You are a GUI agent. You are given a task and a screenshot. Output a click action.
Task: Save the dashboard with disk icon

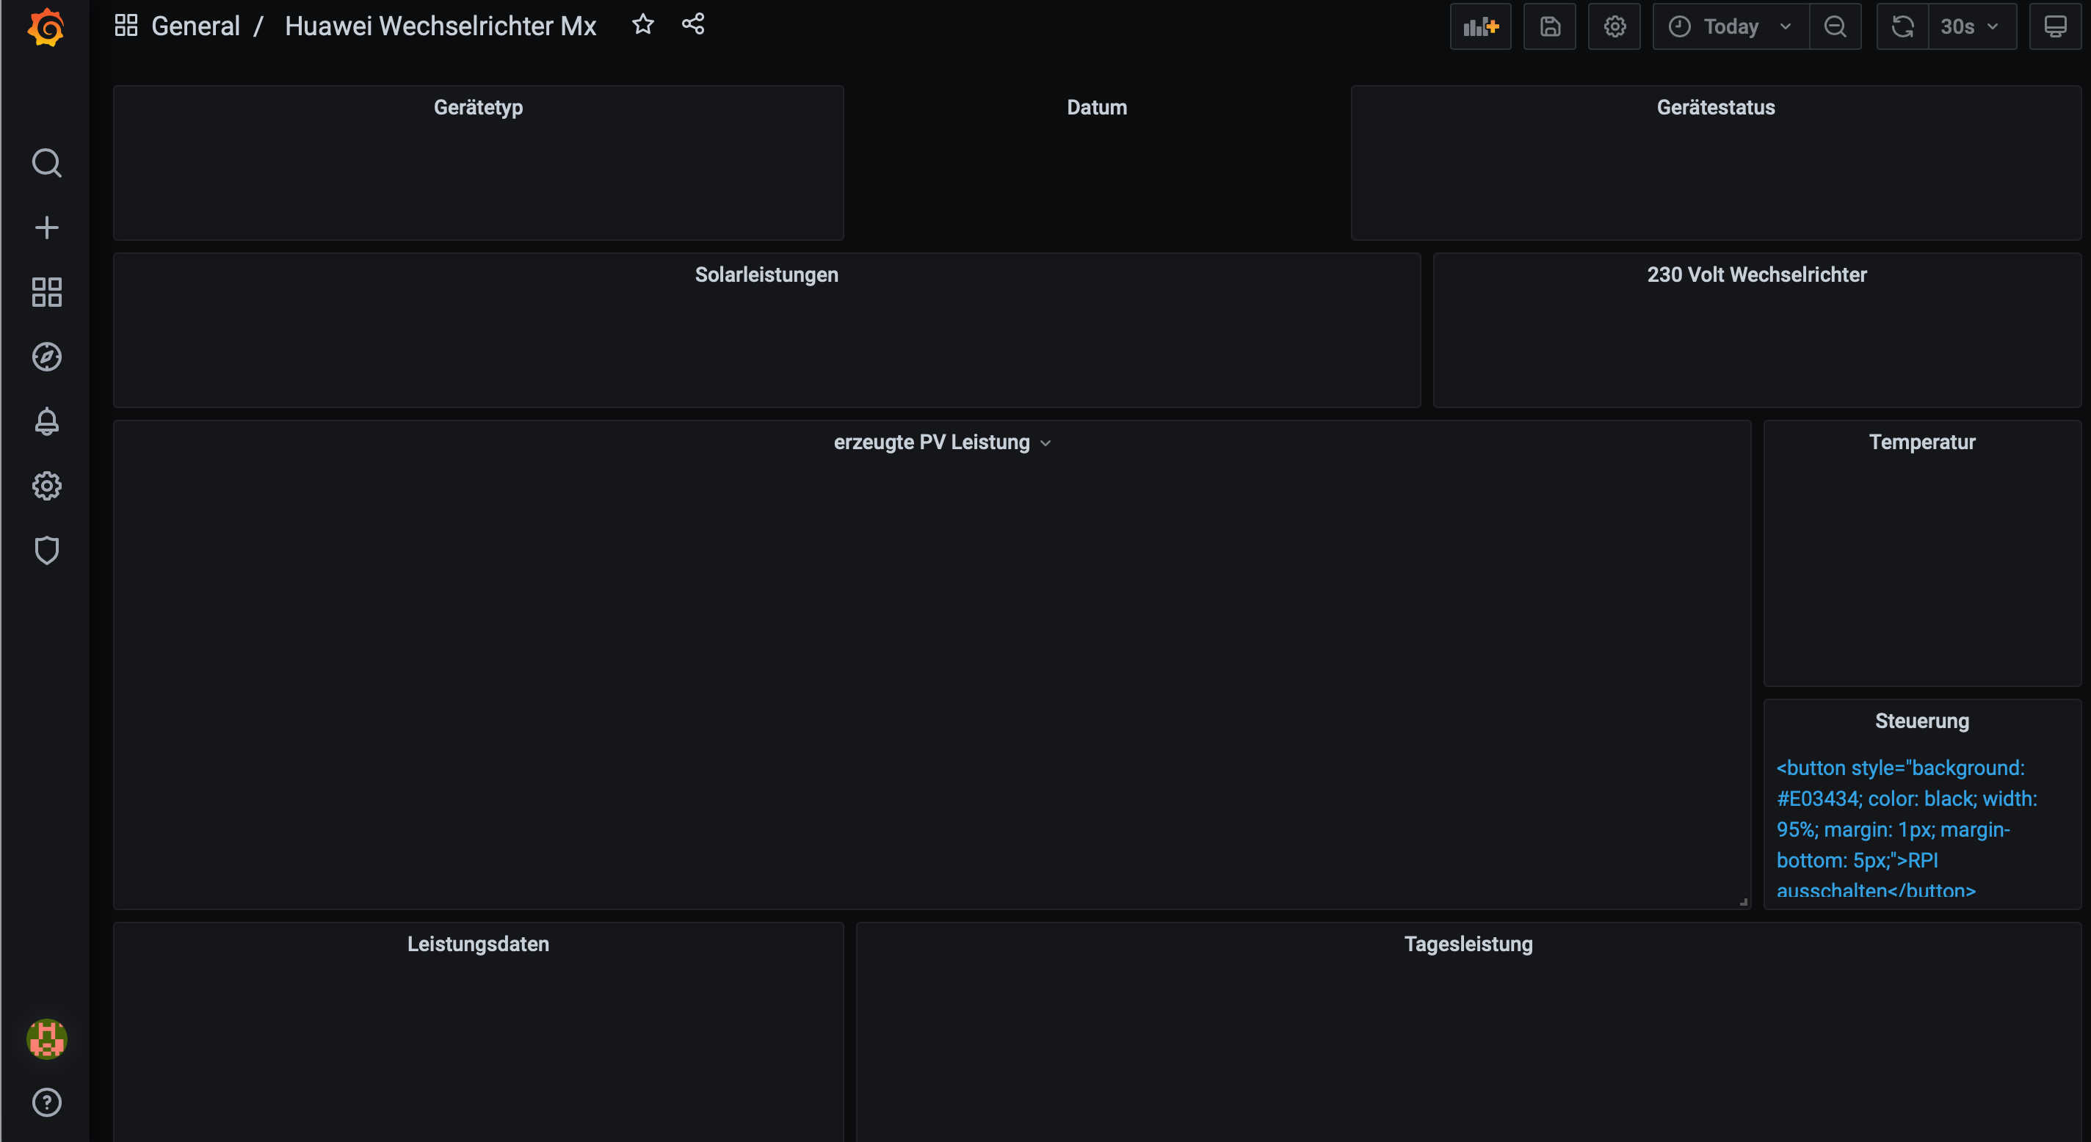click(1548, 26)
